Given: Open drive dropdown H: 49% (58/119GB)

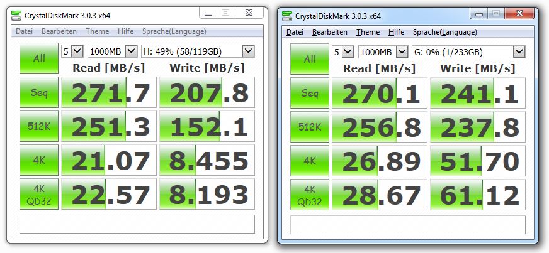Looking at the screenshot, I should click(x=198, y=51).
